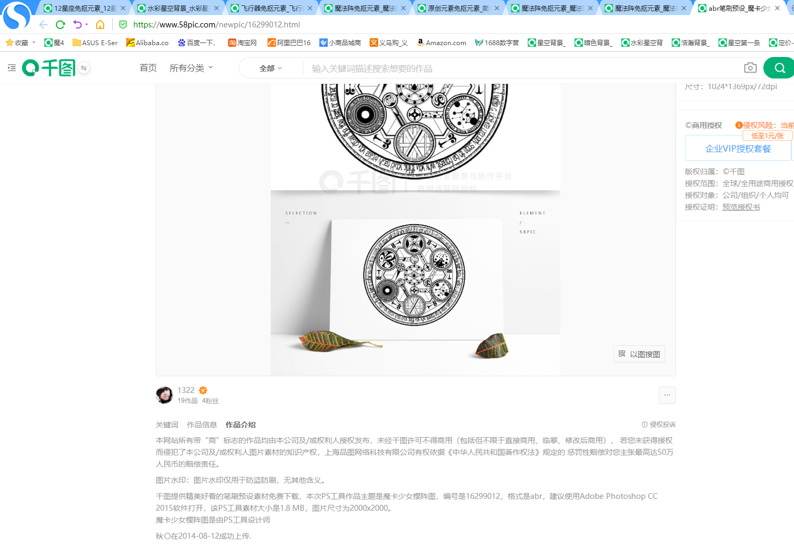The width and height of the screenshot is (794, 550).
Task: Go back with the browser back arrow
Action: (44, 25)
